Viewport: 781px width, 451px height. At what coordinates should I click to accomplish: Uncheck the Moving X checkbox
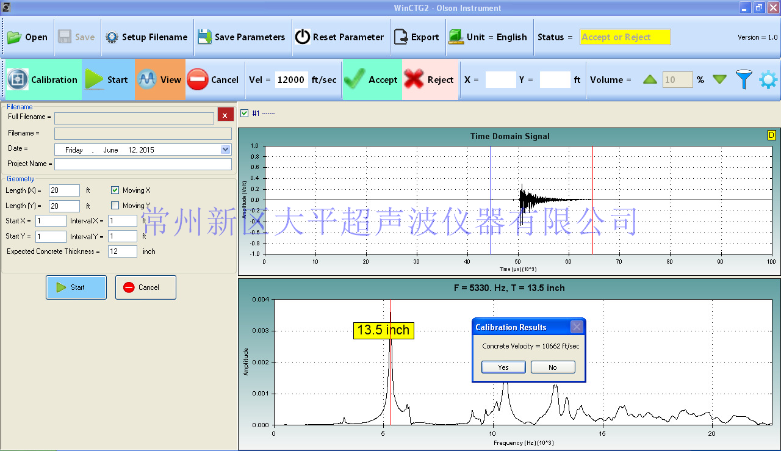point(115,190)
